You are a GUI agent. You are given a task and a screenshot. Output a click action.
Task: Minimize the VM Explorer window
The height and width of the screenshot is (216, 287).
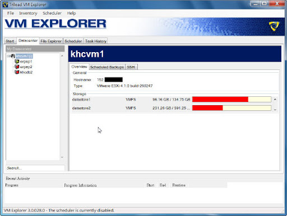click(x=255, y=3)
